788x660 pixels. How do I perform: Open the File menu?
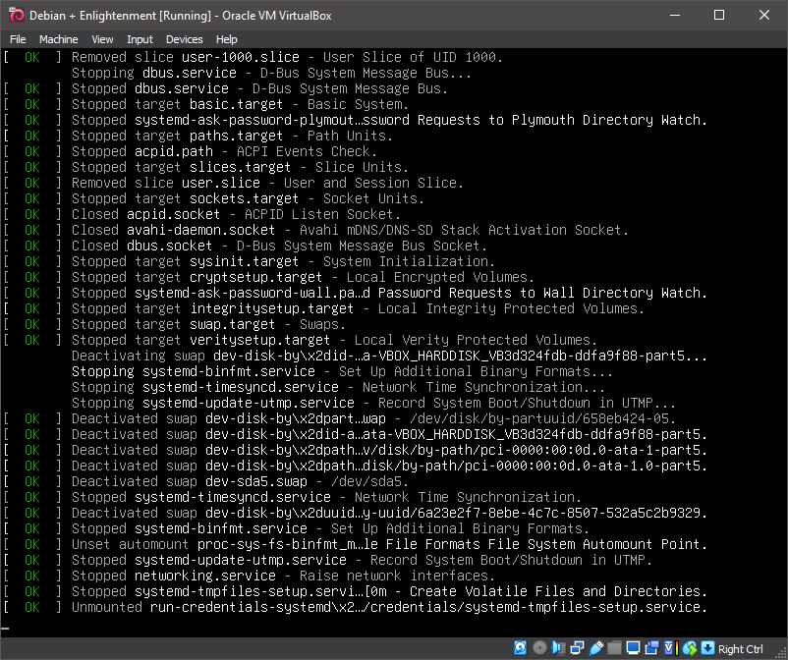[x=18, y=39]
